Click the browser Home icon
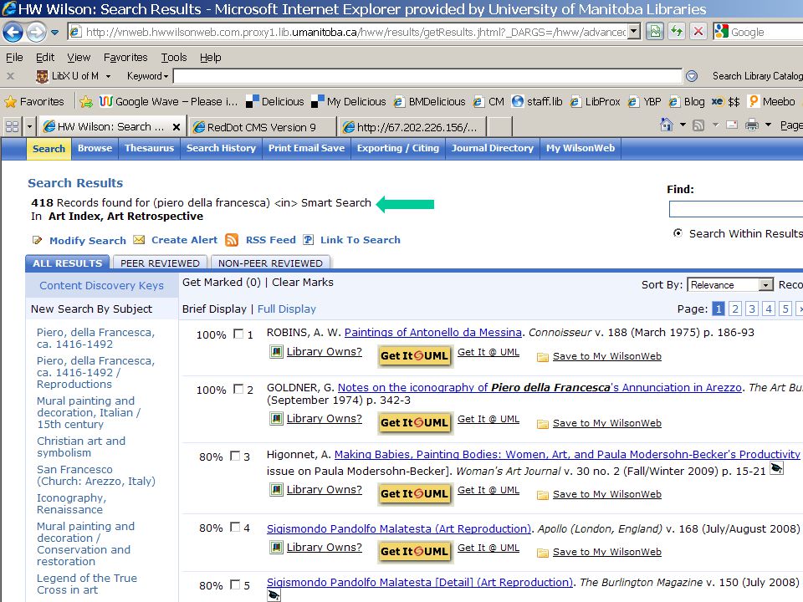Viewport: 803px width, 602px height. coord(667,125)
